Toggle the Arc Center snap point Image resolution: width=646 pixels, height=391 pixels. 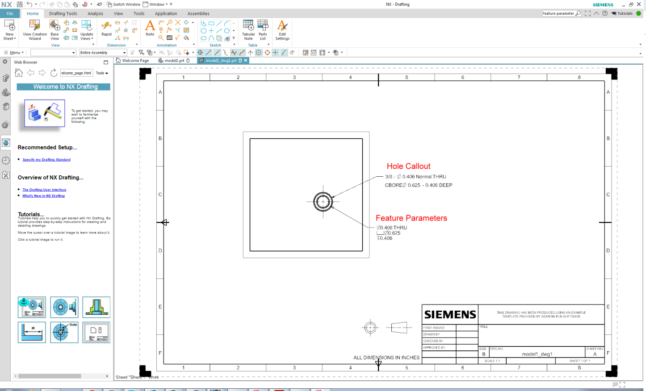coord(259,53)
